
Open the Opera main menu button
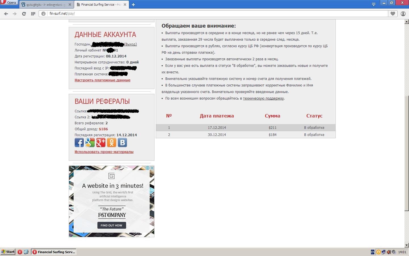[x=9, y=3]
